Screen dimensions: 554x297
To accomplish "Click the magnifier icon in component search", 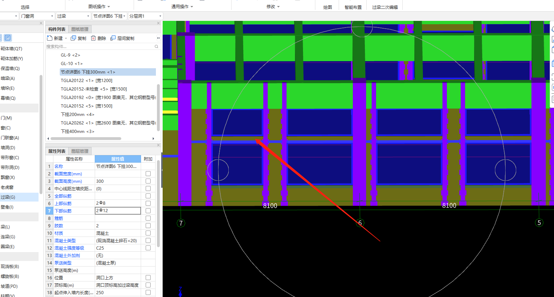I will pos(157,46).
